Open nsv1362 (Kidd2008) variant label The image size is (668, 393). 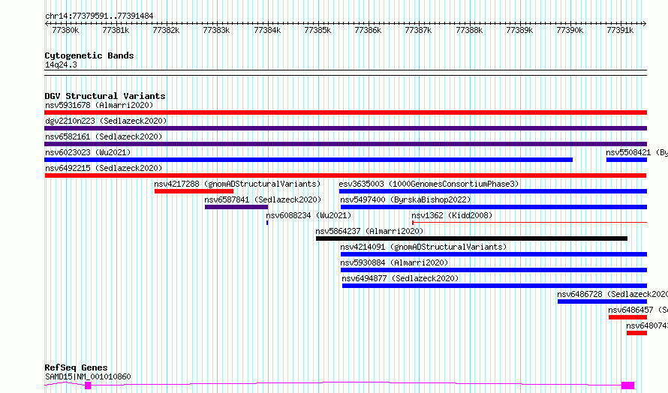click(452, 215)
